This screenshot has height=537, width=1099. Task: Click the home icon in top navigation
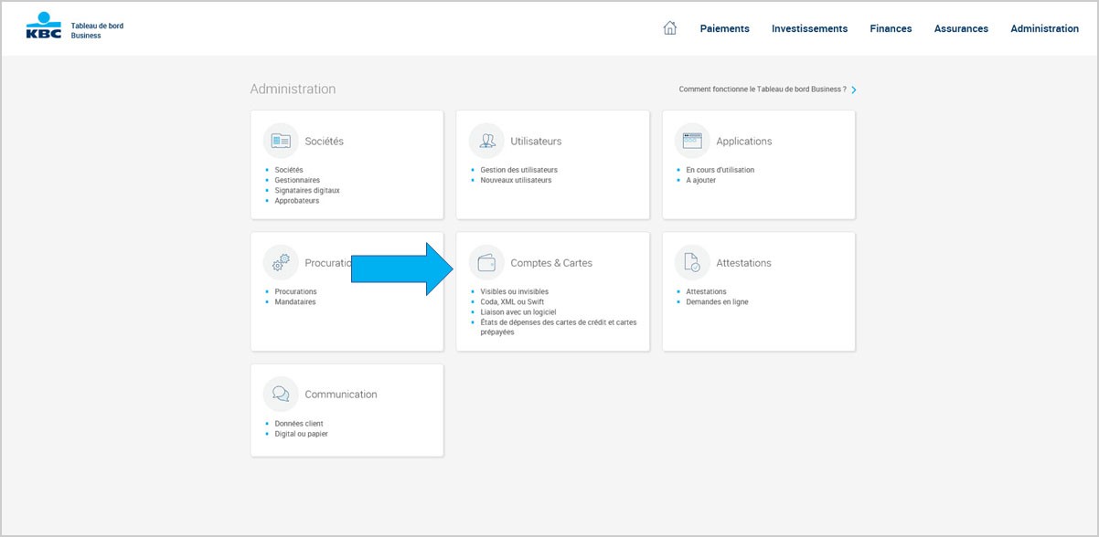669,28
